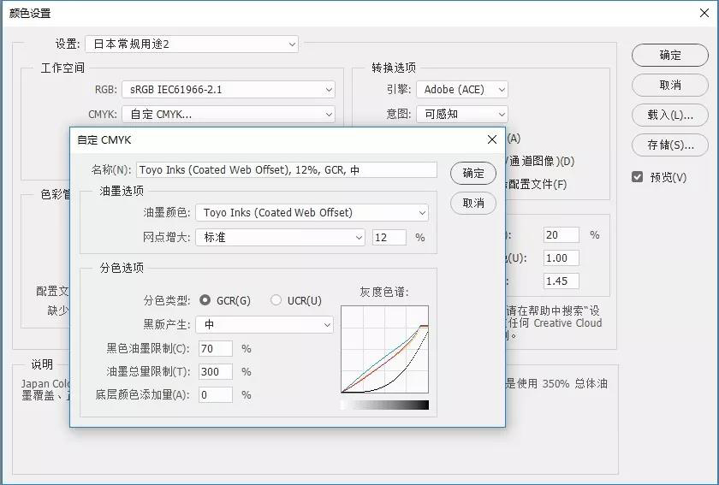The width and height of the screenshot is (719, 485).
Task: Expand the RGB sRGB working space dropdown
Action: pyautogui.click(x=228, y=89)
